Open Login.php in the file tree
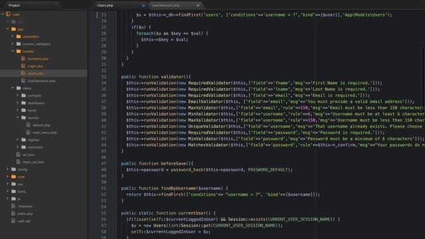Image resolution: width=425 pixels, height=239 pixels. [x=35, y=66]
